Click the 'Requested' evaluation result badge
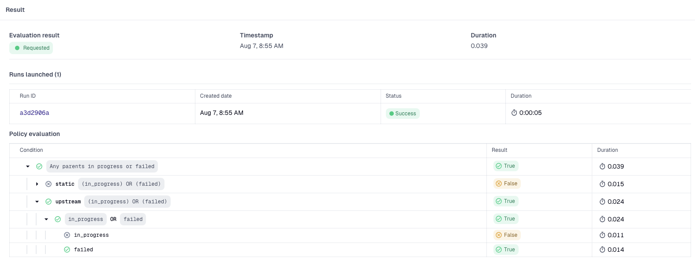The width and height of the screenshot is (695, 261). pos(31,48)
